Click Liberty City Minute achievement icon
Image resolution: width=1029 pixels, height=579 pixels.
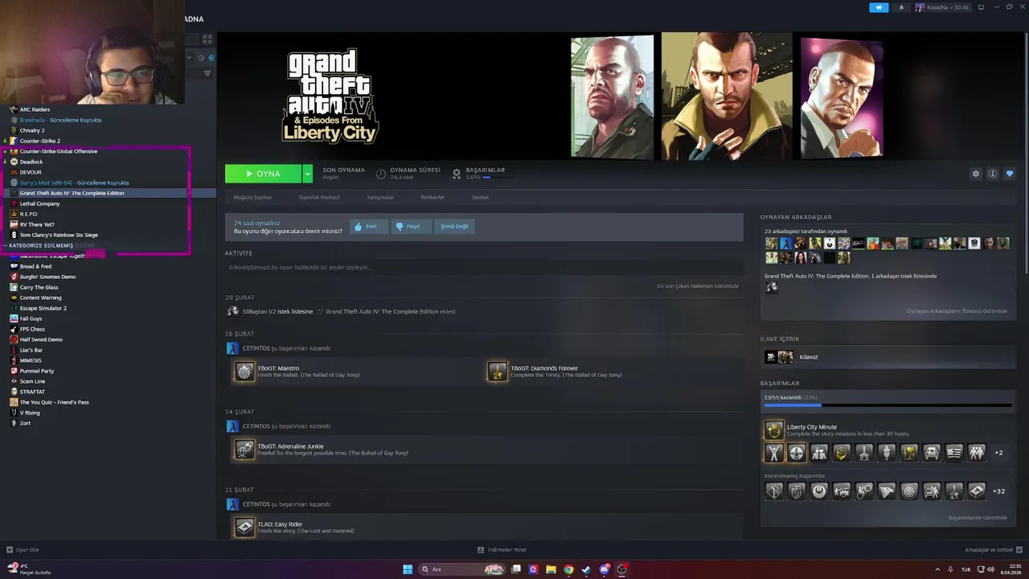pyautogui.click(x=773, y=429)
